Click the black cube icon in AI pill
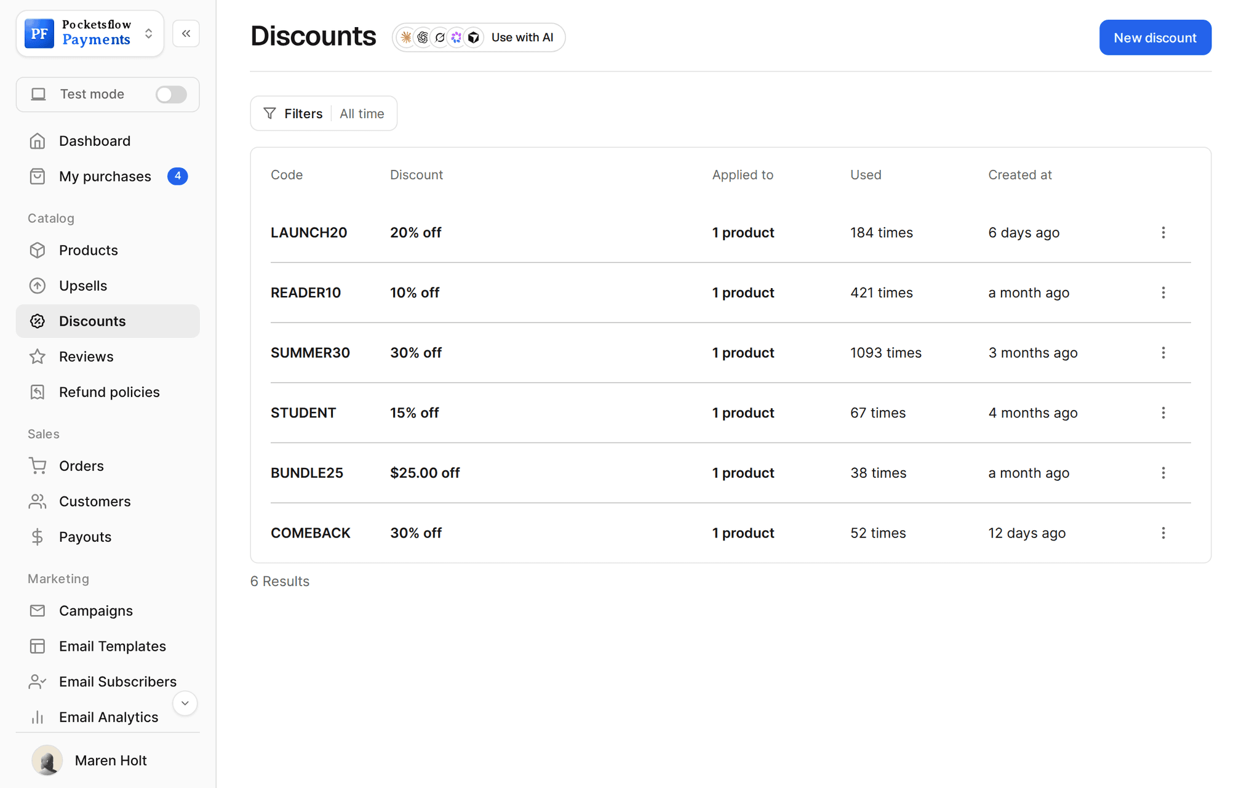Screen dimensions: 1260x788 click(473, 38)
